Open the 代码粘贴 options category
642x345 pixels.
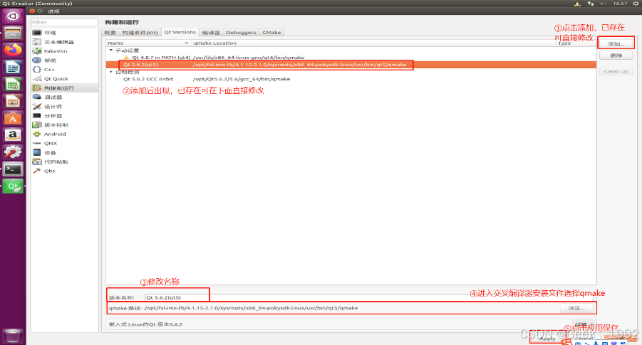[65, 162]
